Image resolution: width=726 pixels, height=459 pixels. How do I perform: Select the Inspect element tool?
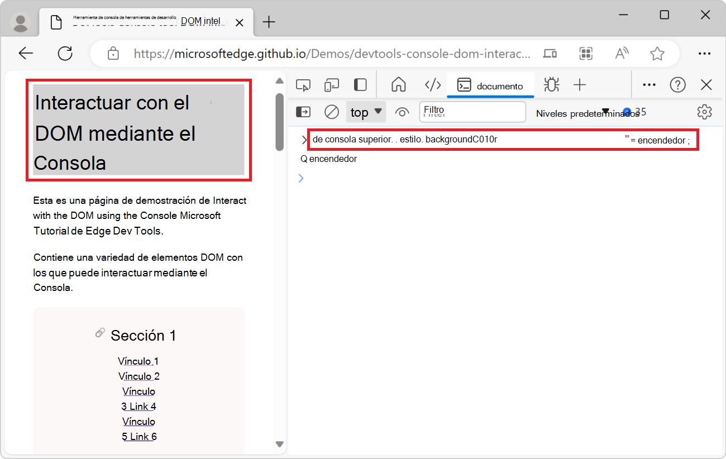(x=303, y=84)
